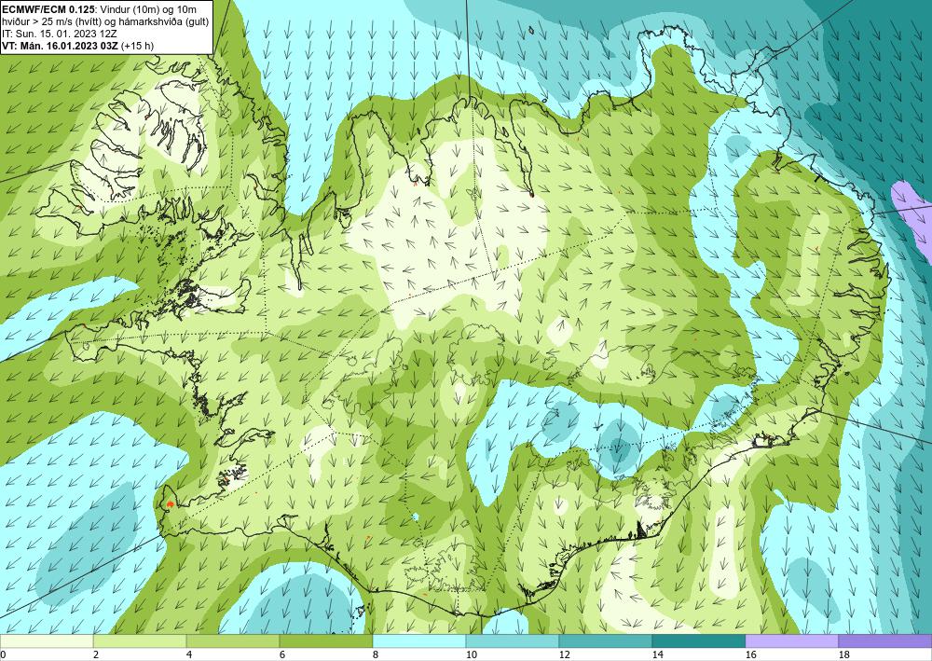Screen dimensions: 932x661
Task: Select the 10–12 m/s light teal legend swatch
Action: point(513,641)
